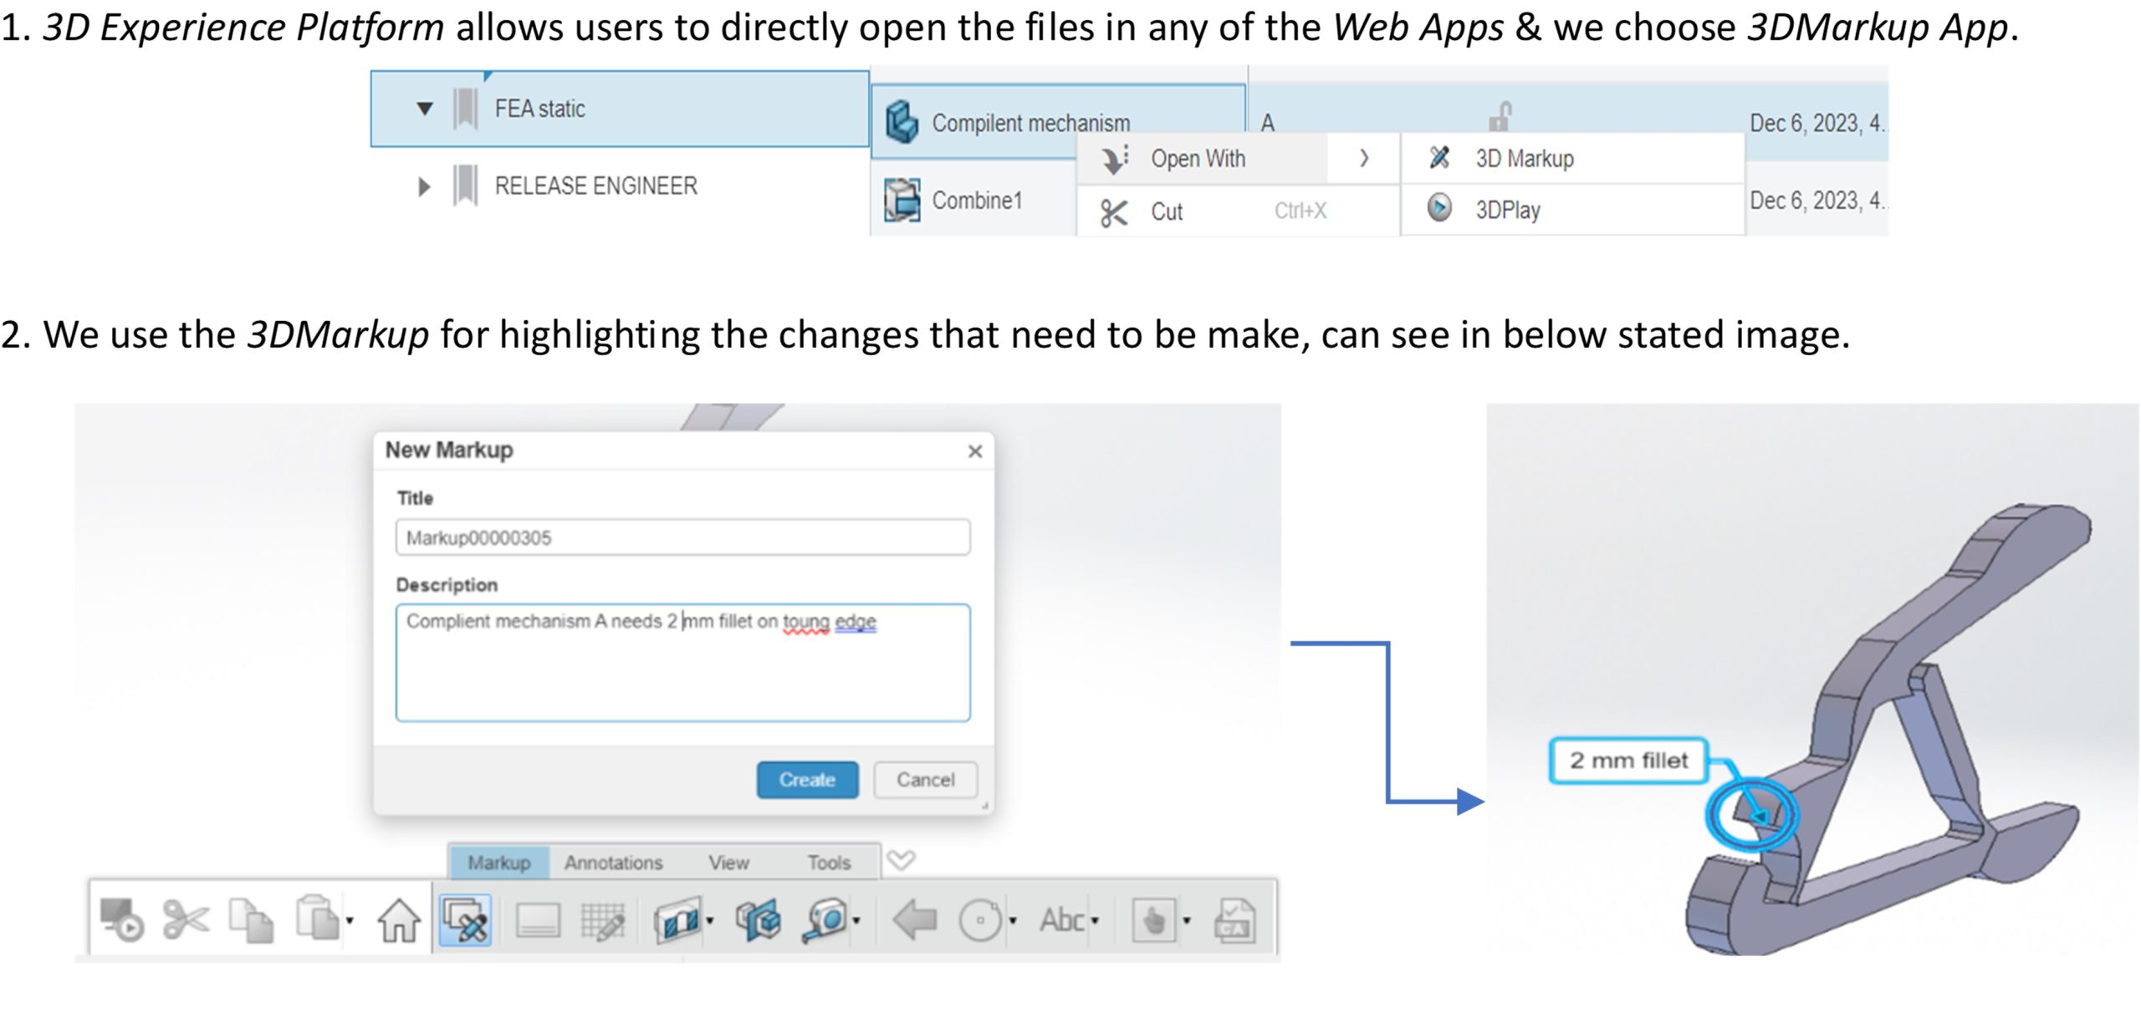Click the markup Title input field
The width and height of the screenshot is (2141, 1018).
tap(682, 537)
